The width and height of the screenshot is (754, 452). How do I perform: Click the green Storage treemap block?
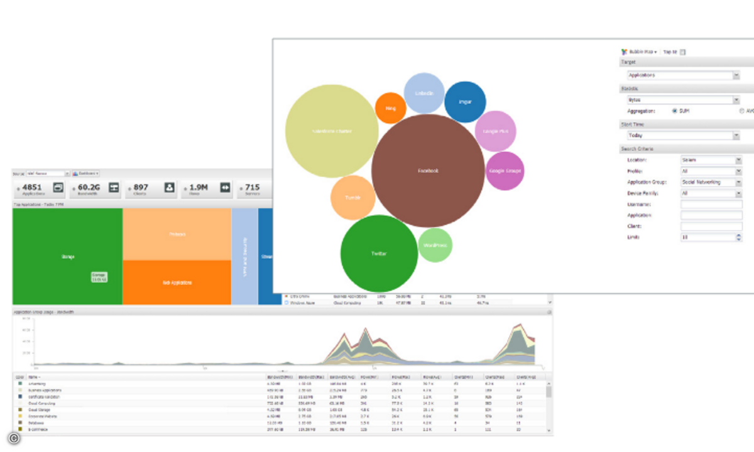click(67, 257)
